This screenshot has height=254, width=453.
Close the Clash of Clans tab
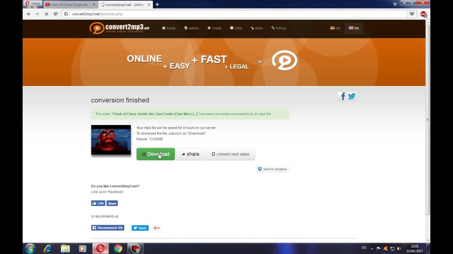click(x=94, y=5)
